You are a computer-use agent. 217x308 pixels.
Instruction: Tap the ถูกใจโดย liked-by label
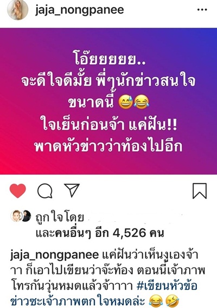click(60, 217)
